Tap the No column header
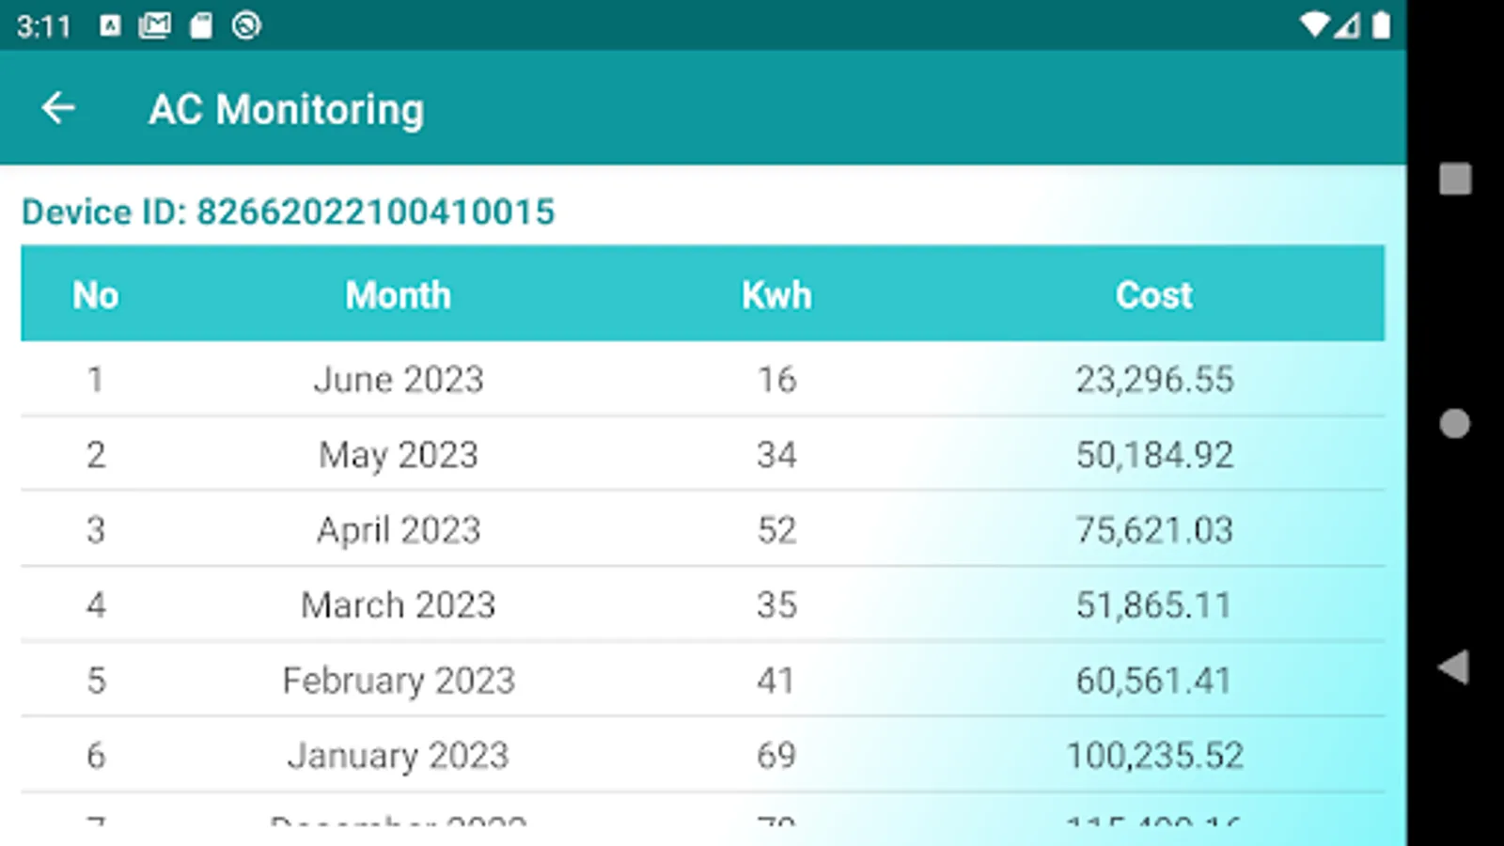Screen dimensions: 1504x846 coord(96,295)
